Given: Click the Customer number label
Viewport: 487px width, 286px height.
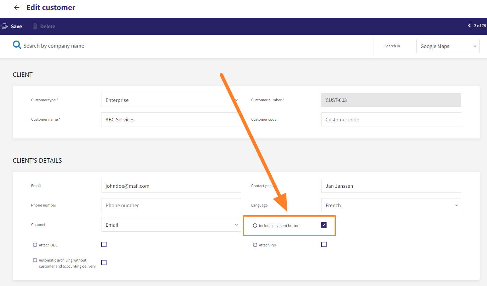Looking at the screenshot, I should pos(268,100).
